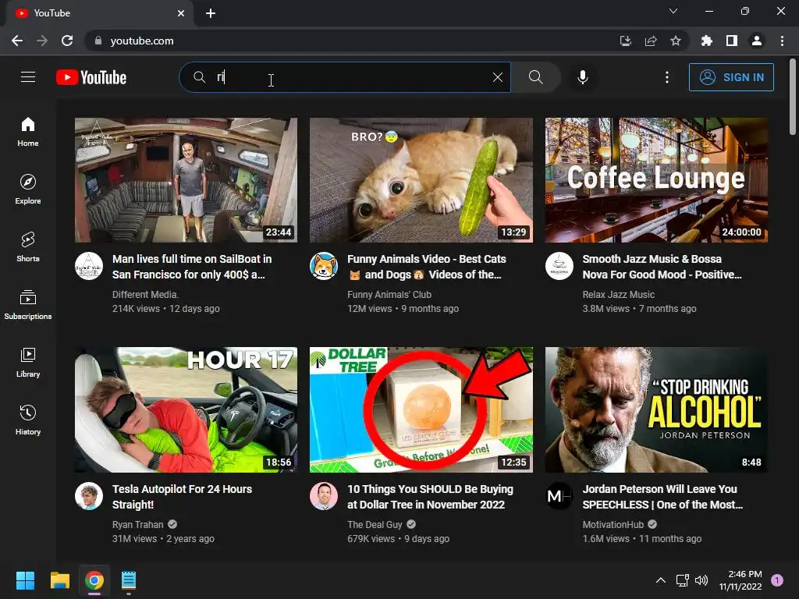799x599 pixels.
Task: Select the YouTube browser tab
Action: [x=99, y=13]
